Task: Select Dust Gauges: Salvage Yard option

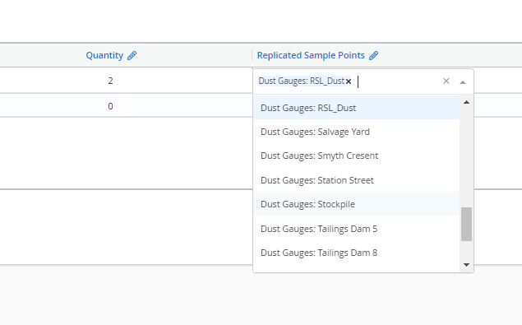Action: (356, 132)
